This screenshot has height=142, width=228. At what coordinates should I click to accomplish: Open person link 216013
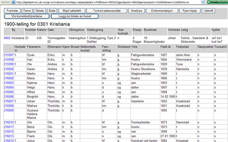(9, 136)
